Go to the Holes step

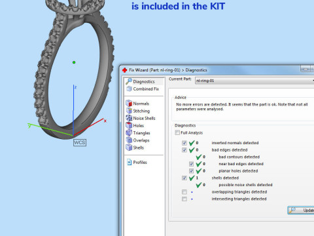138,126
